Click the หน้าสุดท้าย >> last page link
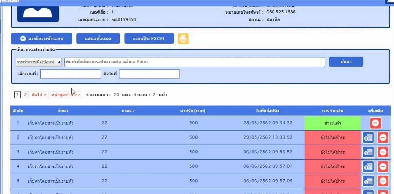Screen dimensions: 394x194 point(66,95)
